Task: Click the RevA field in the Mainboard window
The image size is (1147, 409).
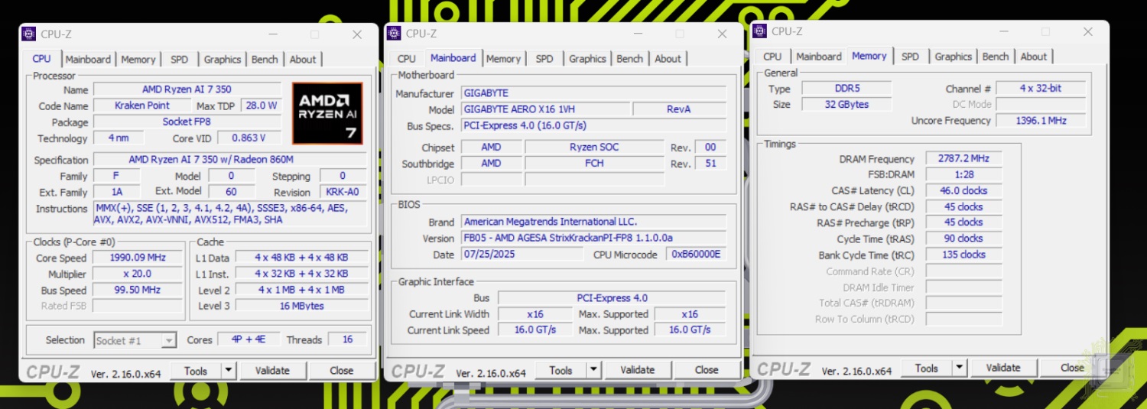Action: click(x=679, y=109)
